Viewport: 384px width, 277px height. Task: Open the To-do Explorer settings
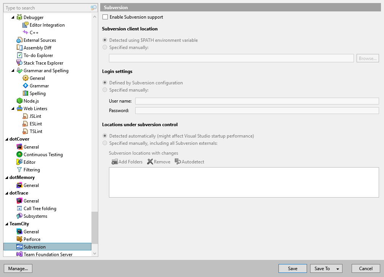click(x=38, y=55)
